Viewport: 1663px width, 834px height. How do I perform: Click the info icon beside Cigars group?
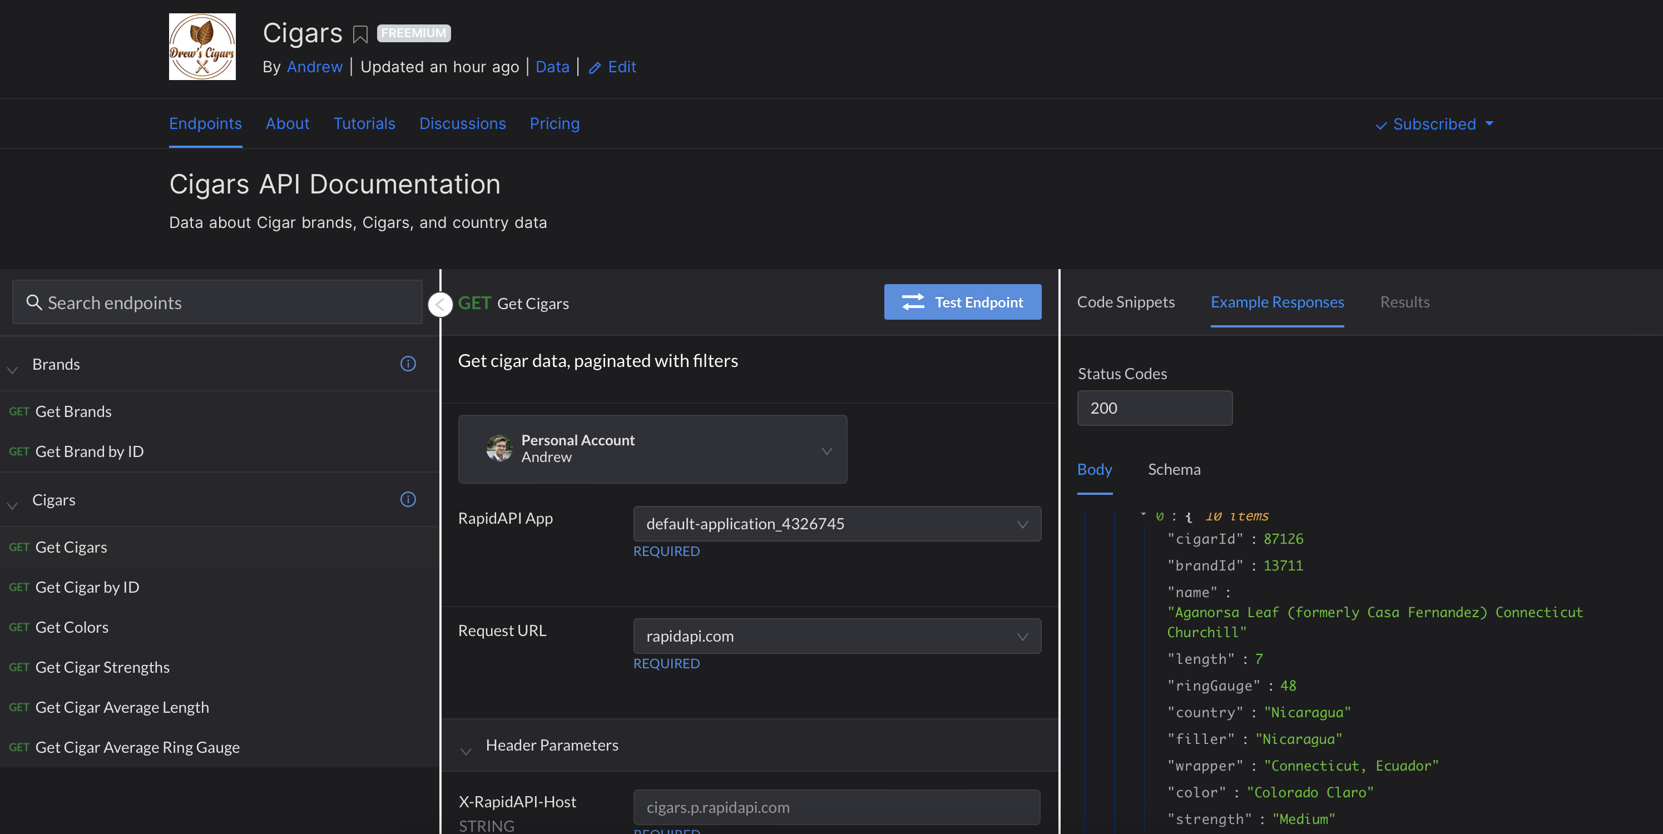tap(408, 499)
